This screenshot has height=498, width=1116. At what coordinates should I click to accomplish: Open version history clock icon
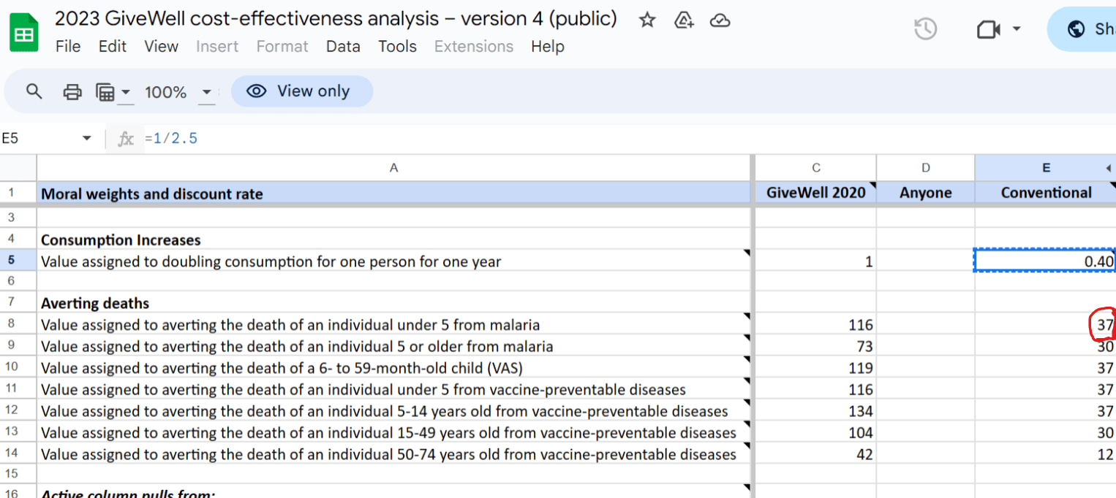(926, 29)
